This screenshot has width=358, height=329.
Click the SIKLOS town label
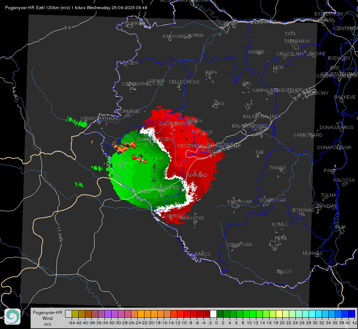point(284,272)
